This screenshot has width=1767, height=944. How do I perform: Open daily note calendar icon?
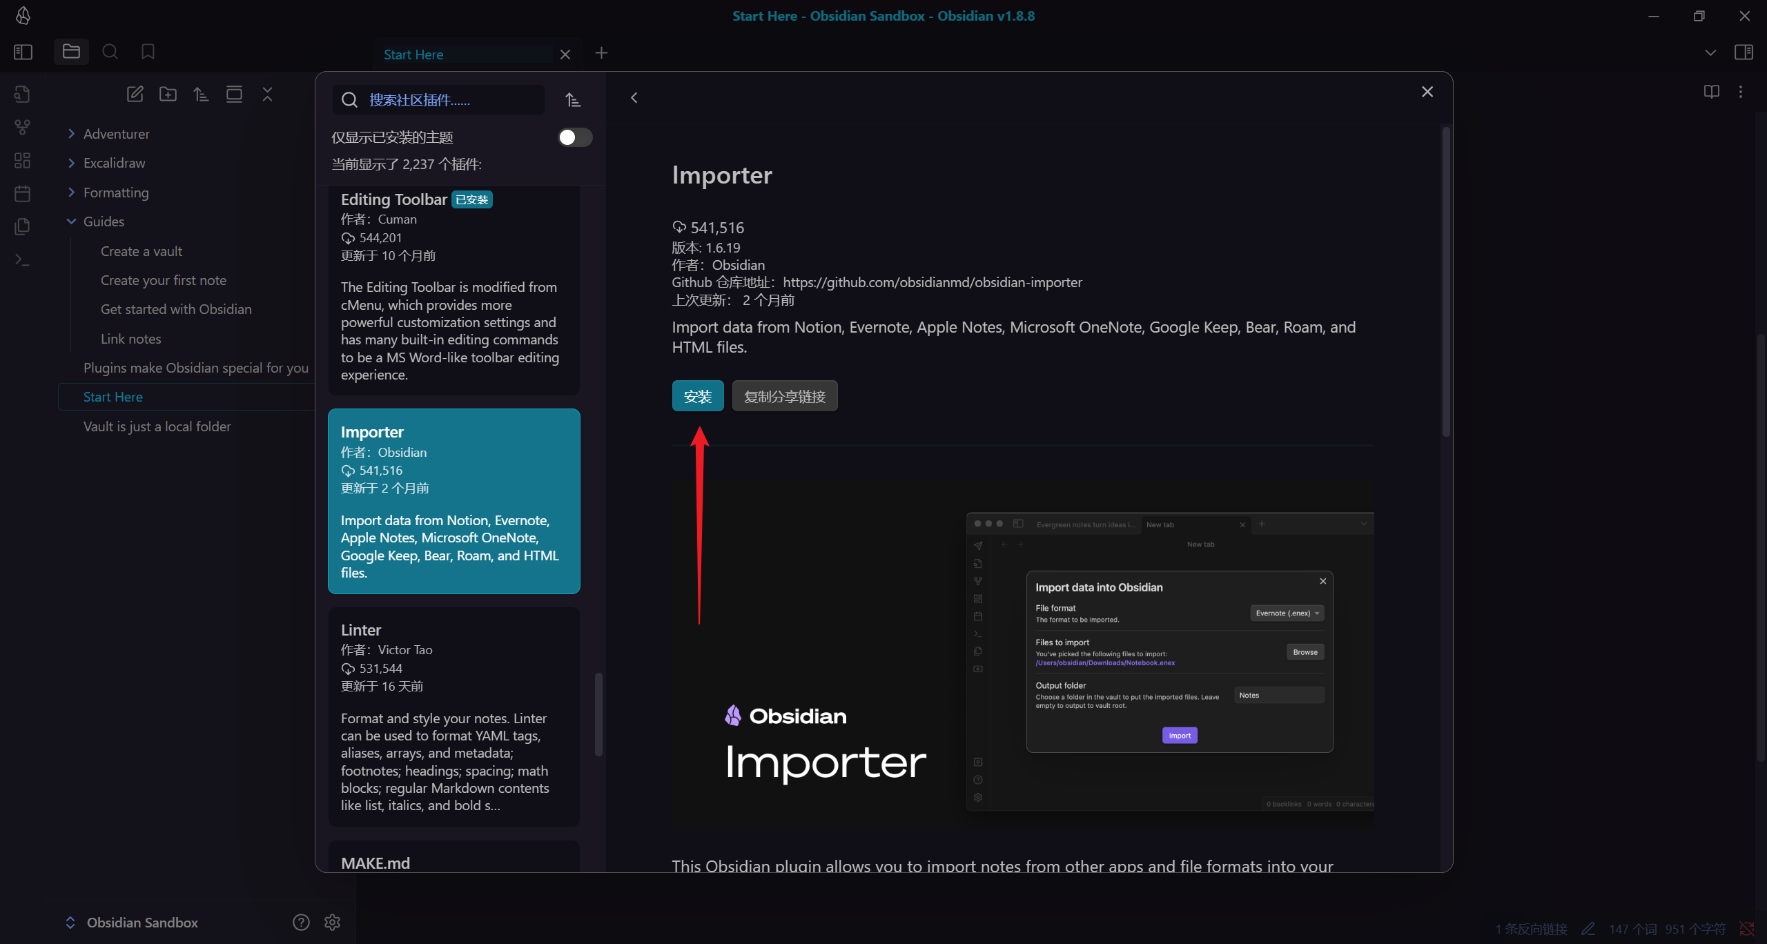click(x=22, y=193)
